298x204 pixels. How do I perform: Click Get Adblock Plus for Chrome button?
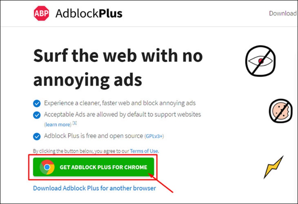93,167
